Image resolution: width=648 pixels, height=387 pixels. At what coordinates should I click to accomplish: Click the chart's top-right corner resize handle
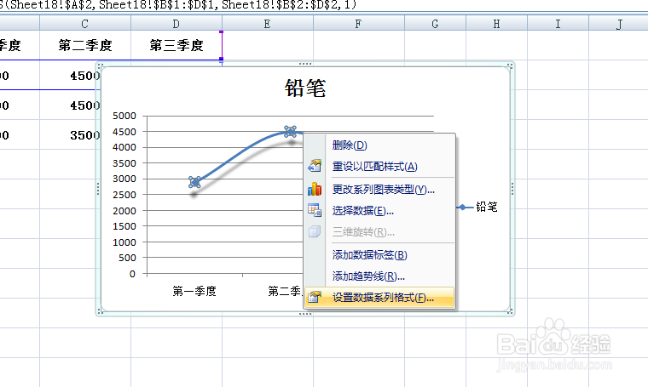511,66
